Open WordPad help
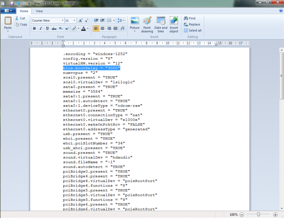The image size is (284, 218). (x=281, y=11)
